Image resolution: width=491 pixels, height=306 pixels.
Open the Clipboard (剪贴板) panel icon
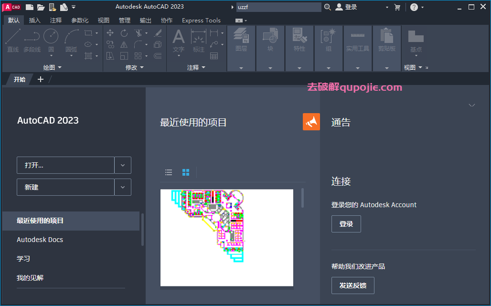click(387, 40)
